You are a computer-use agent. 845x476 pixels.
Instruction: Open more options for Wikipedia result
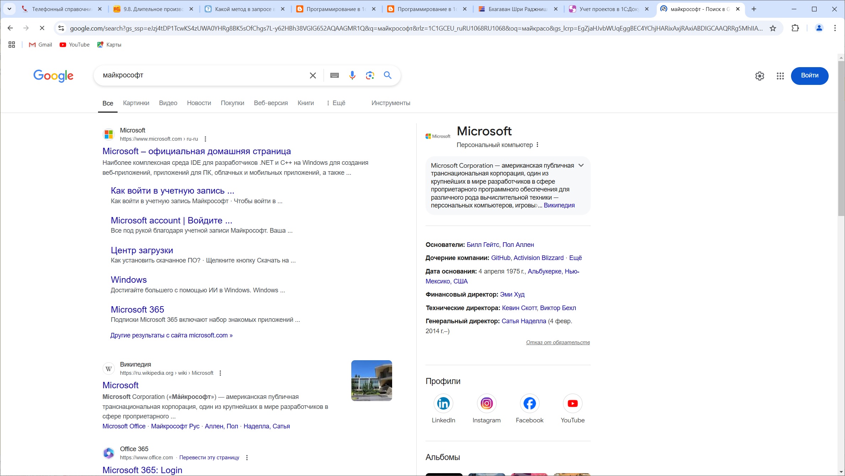click(x=220, y=373)
